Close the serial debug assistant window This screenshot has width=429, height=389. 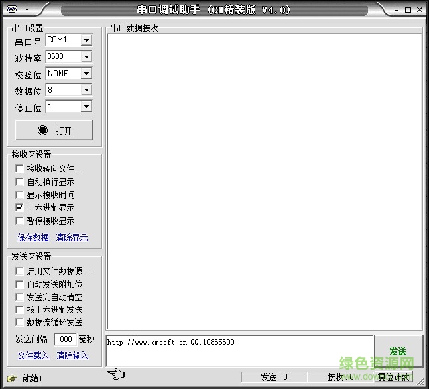419,10
